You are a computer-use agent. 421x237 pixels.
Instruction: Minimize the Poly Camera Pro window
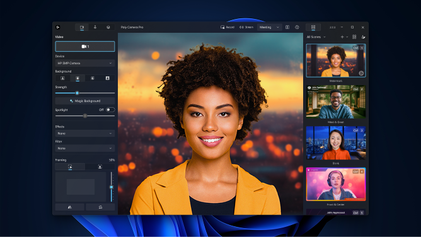(x=342, y=27)
